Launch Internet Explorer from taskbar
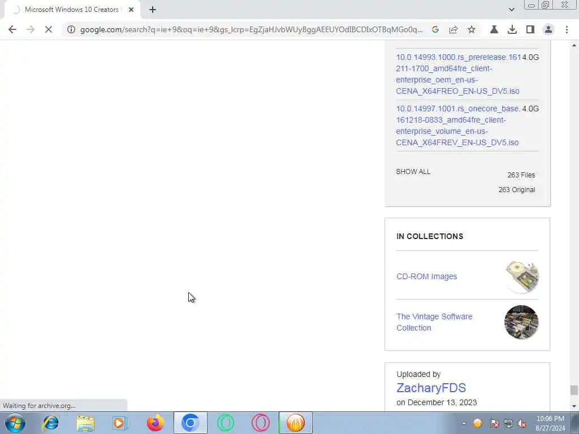 [x=50, y=423]
